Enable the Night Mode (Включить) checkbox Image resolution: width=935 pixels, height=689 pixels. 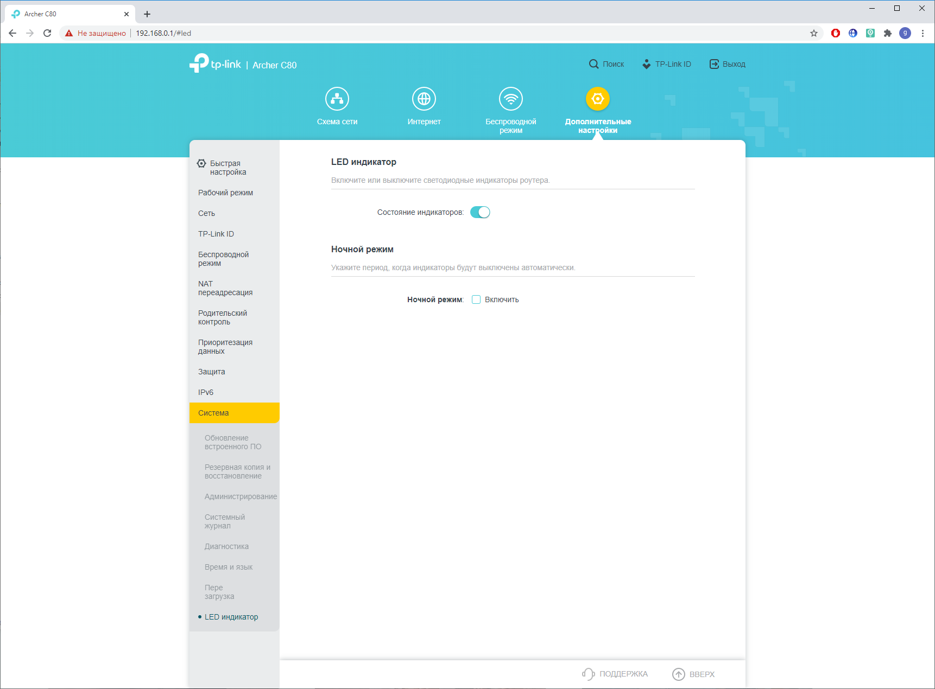click(x=476, y=299)
